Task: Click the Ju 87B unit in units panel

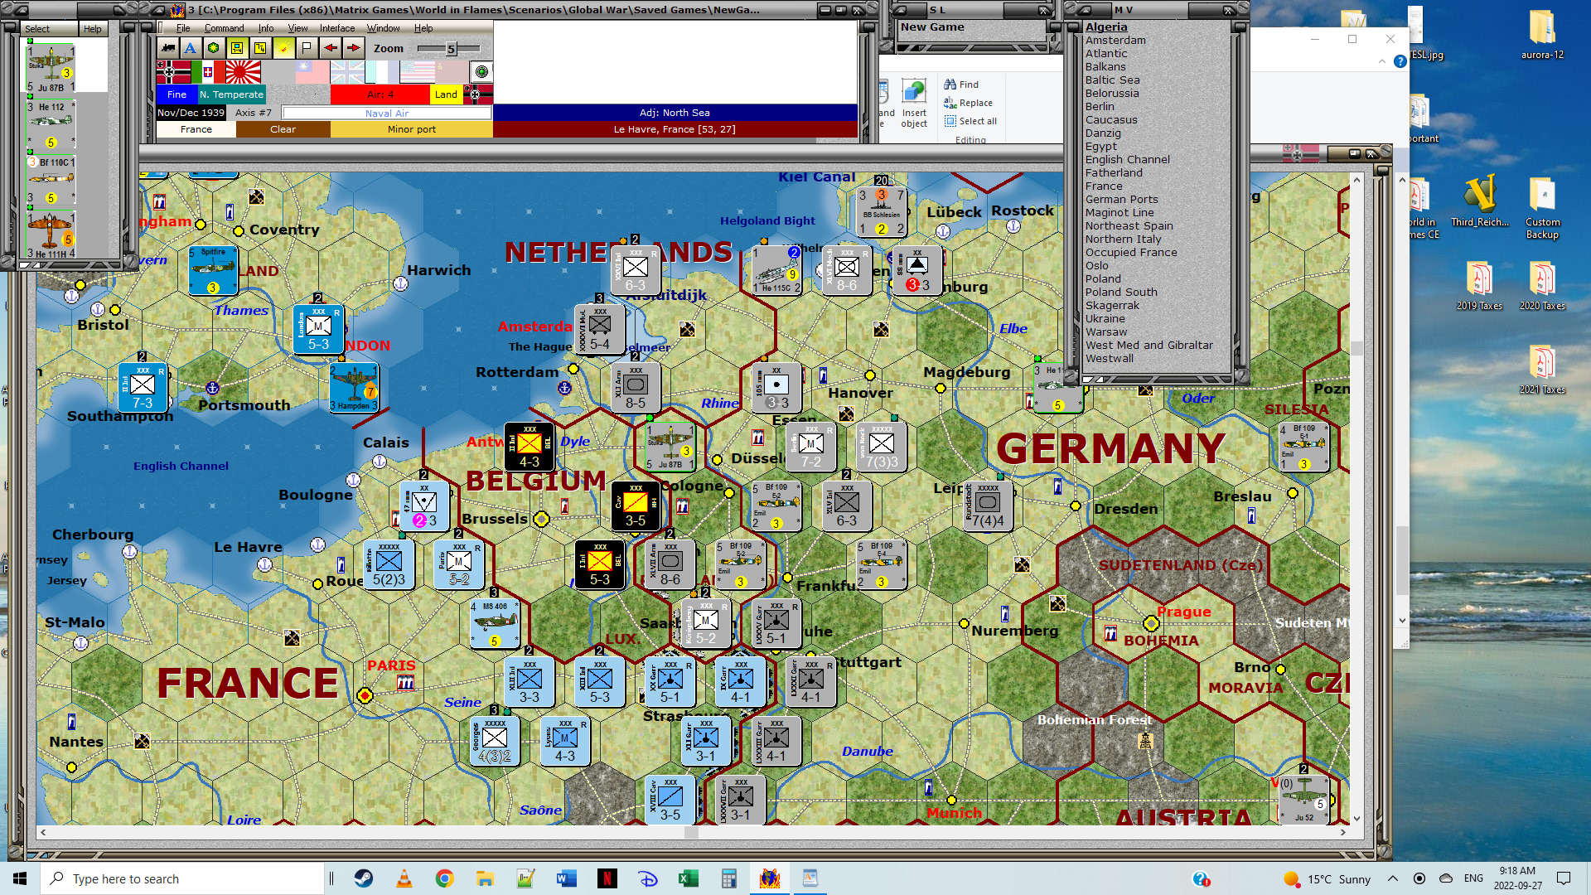Action: [x=50, y=68]
